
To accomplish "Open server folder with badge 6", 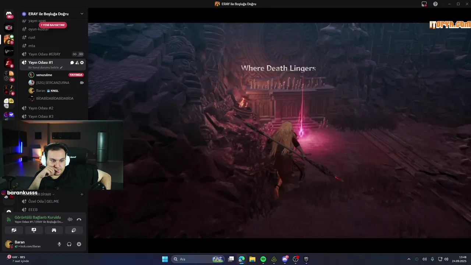I will (9, 89).
